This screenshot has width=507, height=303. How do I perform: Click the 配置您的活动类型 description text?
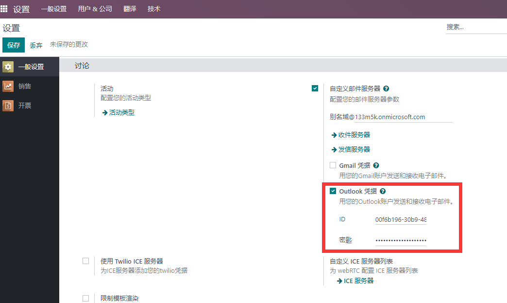[x=126, y=98]
